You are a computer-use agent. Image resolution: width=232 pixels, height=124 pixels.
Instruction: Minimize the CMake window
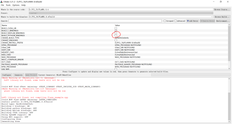pos(214,2)
